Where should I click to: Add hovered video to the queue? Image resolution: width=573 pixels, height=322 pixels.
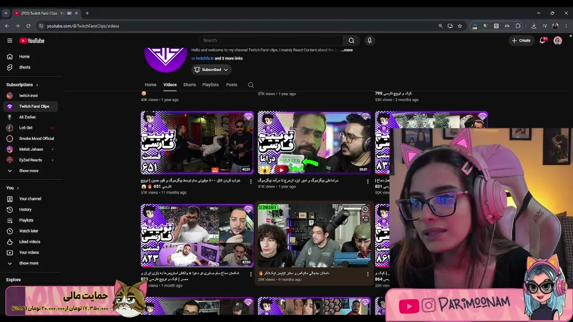365,219
